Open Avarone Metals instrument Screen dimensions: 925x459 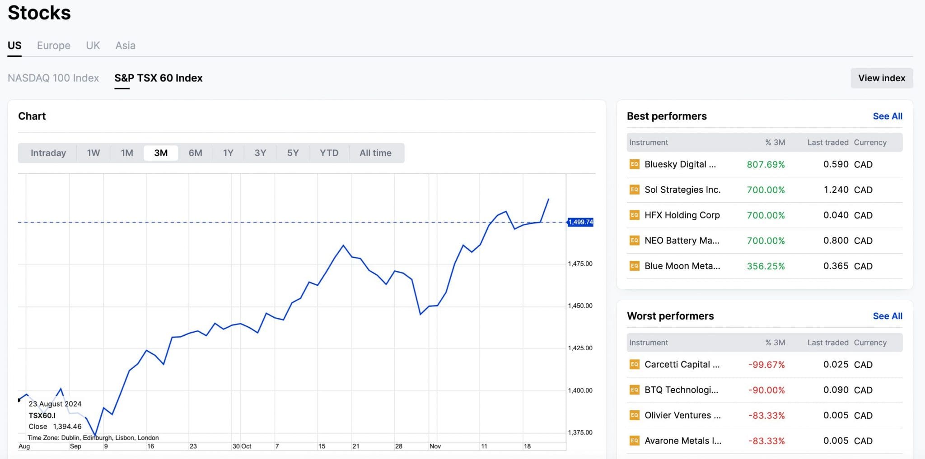click(765, 440)
